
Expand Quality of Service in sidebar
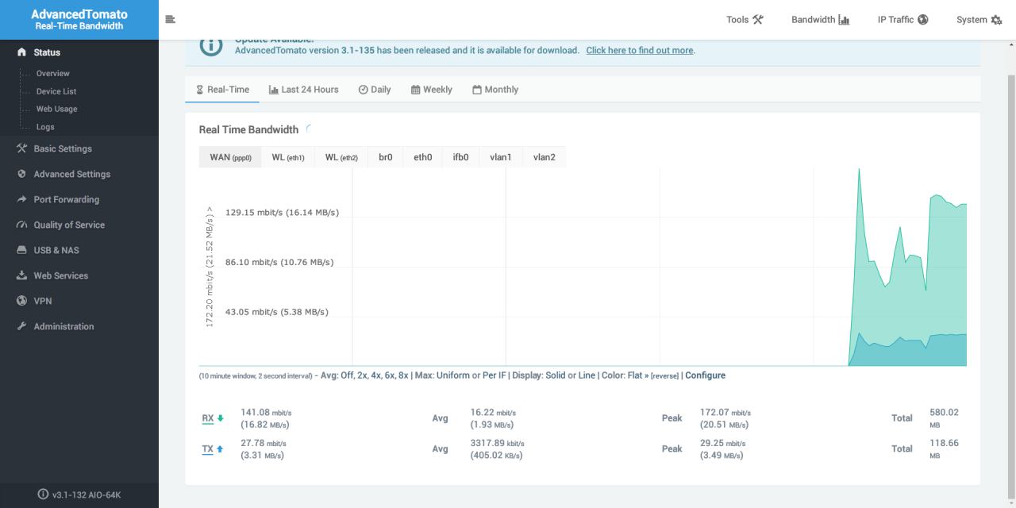79,225
